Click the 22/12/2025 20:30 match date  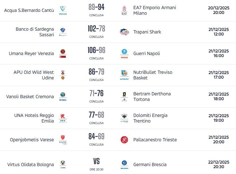(219, 165)
